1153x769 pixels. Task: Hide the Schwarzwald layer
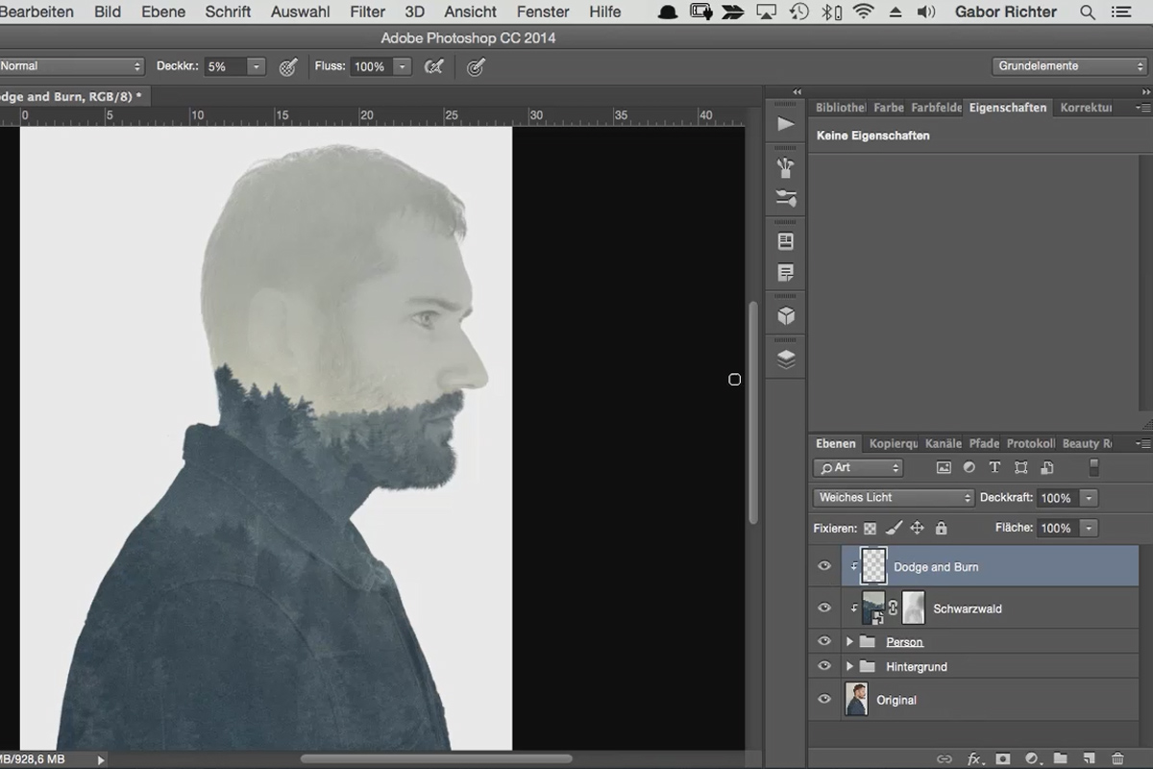(x=823, y=608)
